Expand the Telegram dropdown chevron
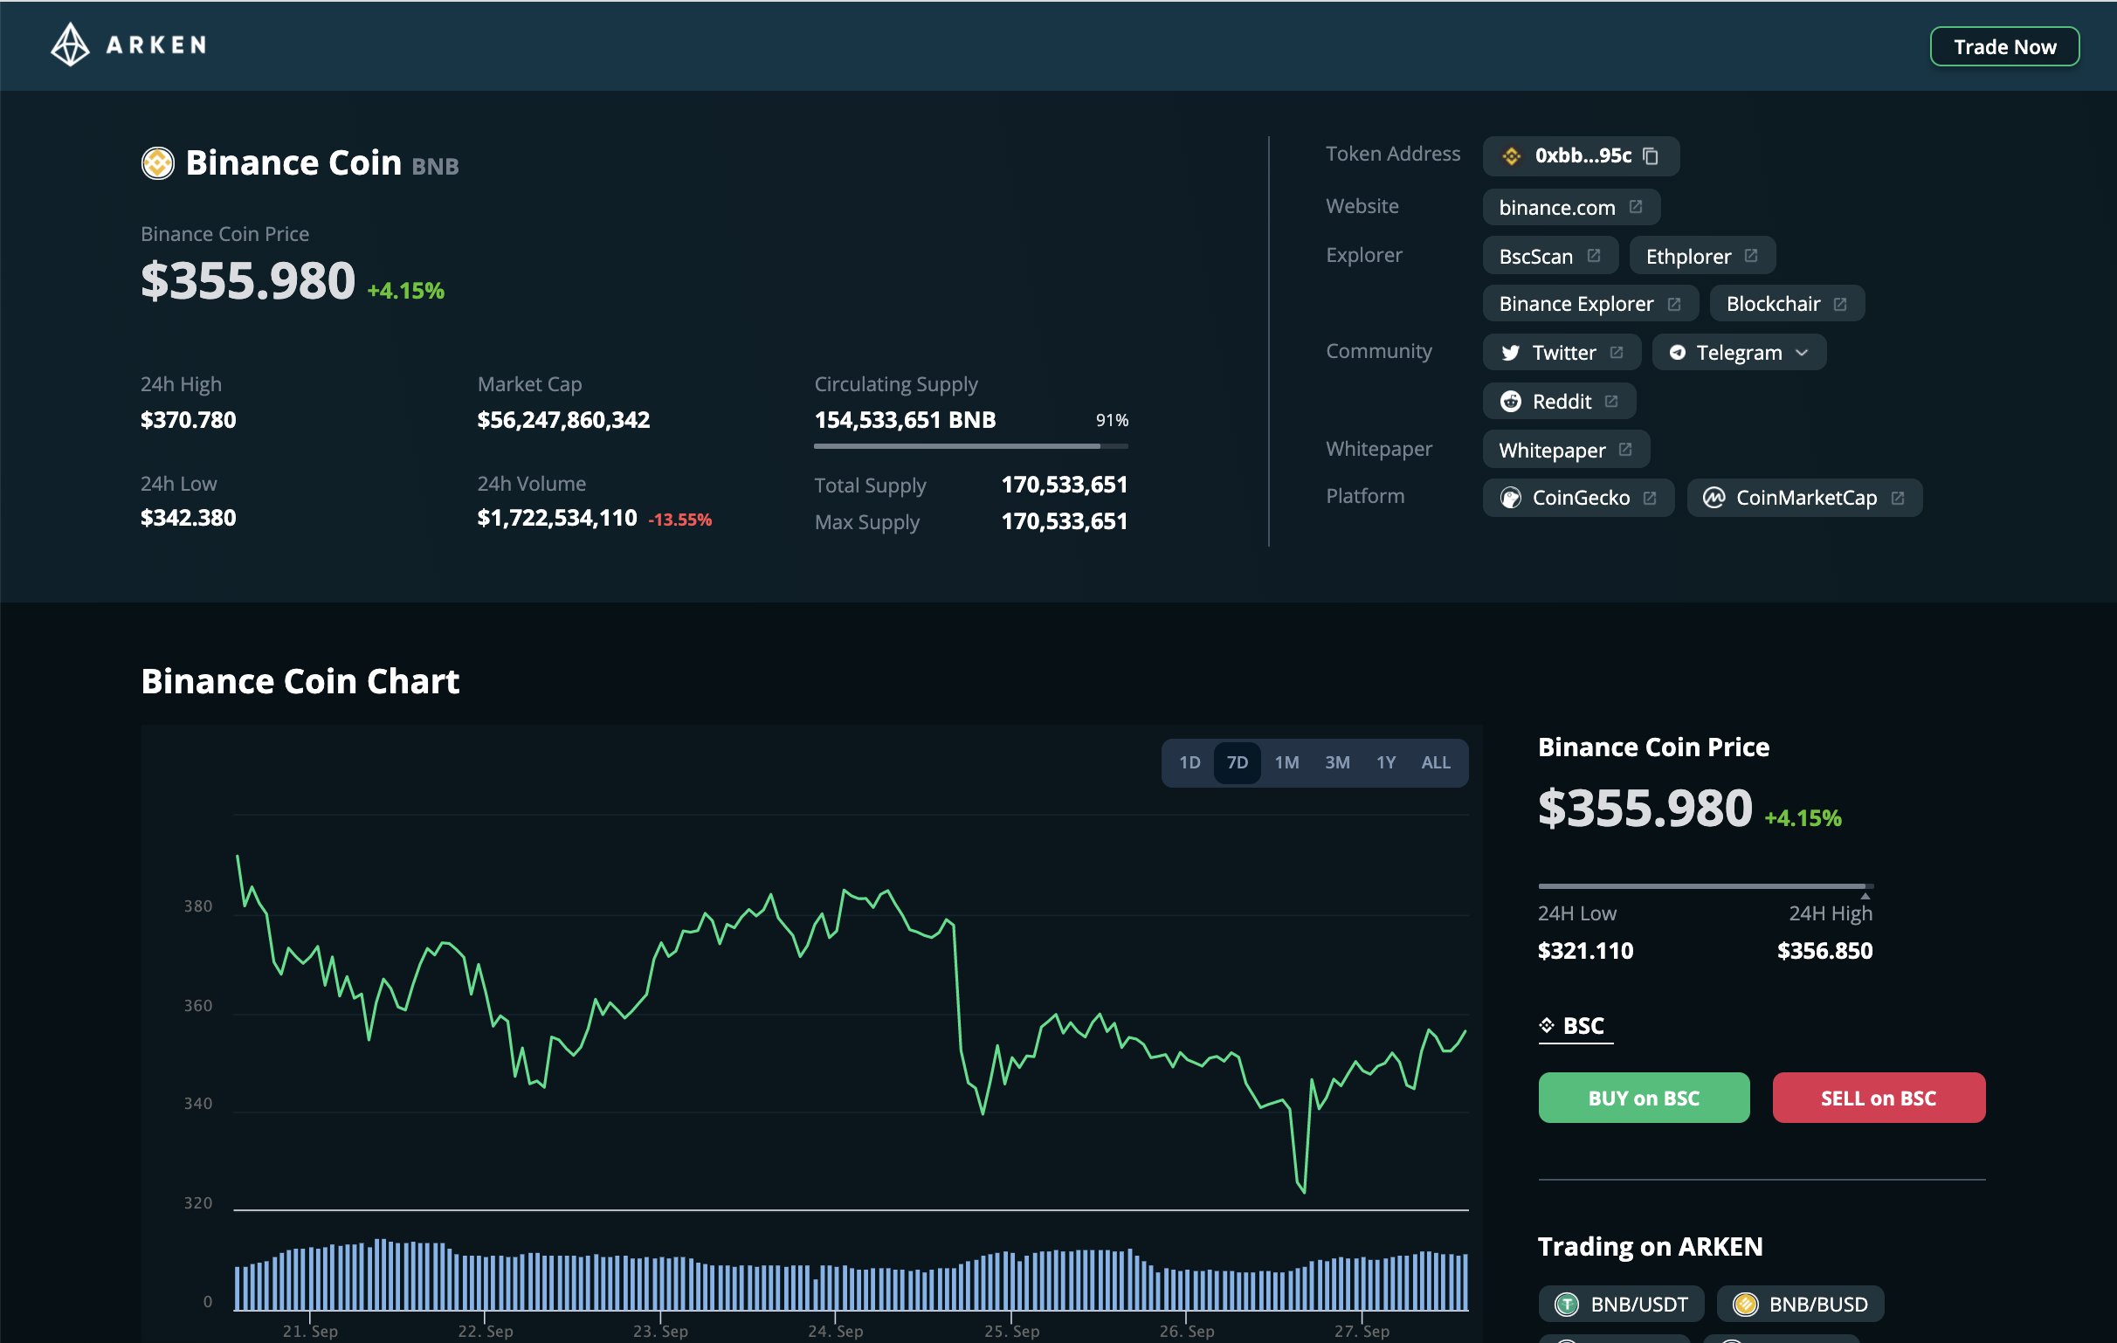Image resolution: width=2117 pixels, height=1343 pixels. (1802, 354)
